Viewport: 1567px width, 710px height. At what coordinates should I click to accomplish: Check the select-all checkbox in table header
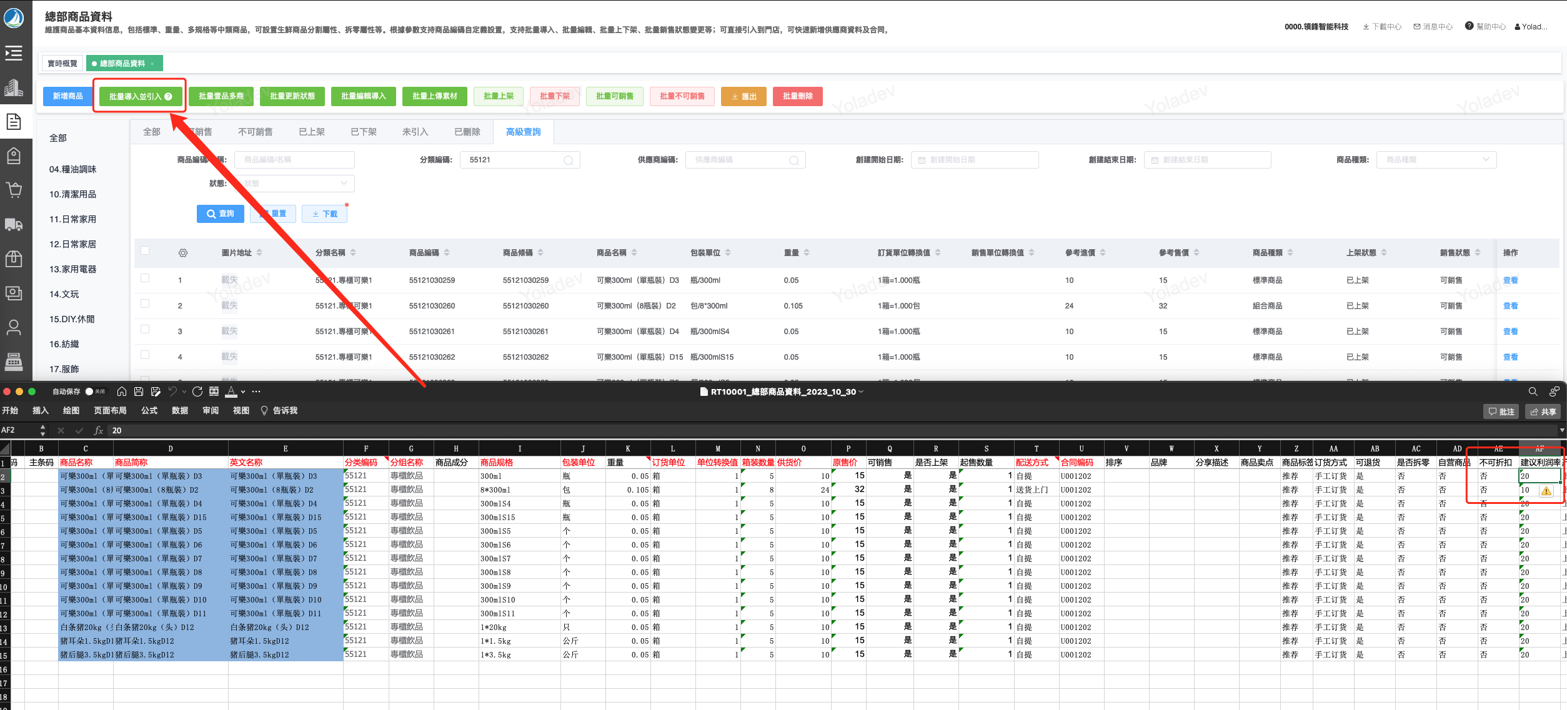coord(145,251)
